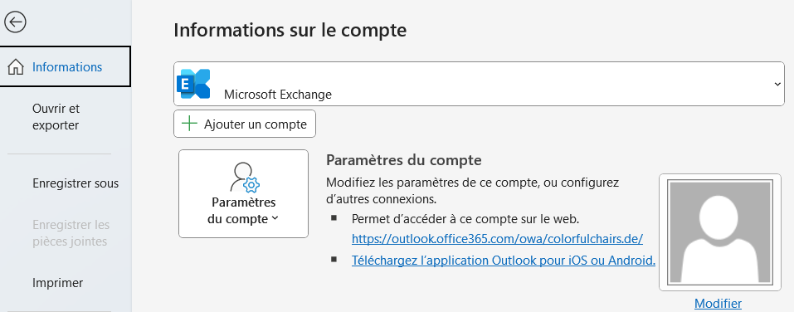Open the Ouvrir et exporter menu
This screenshot has width=794, height=312.
pos(56,117)
